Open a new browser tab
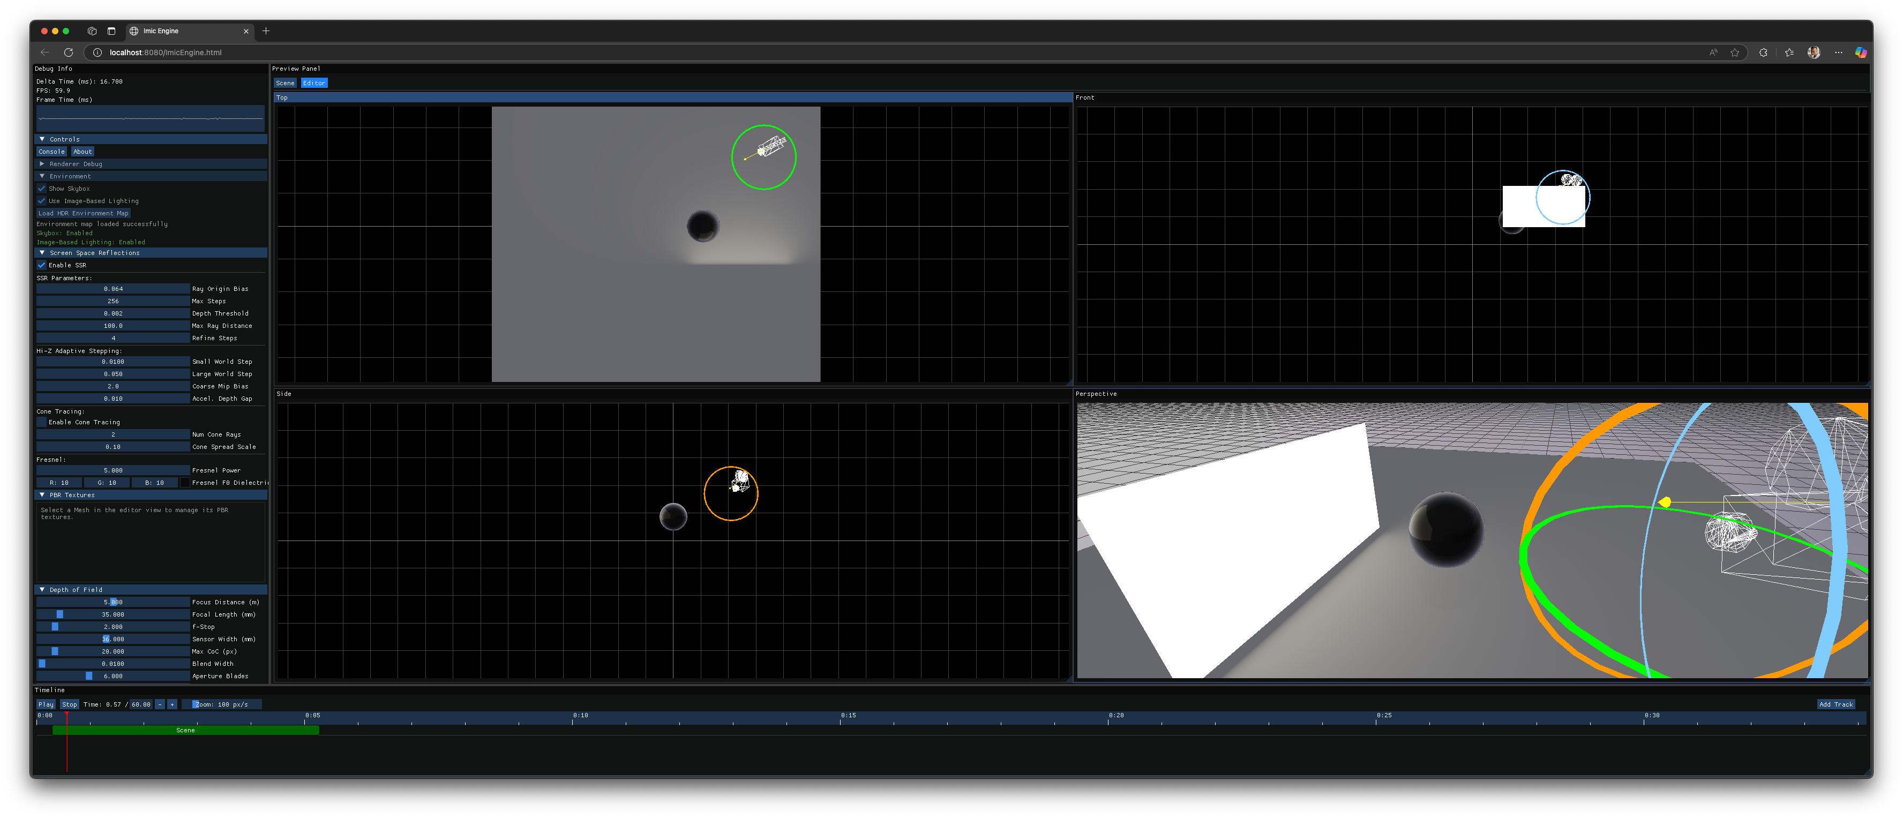Viewport: 1903px width, 818px height. pos(266,31)
